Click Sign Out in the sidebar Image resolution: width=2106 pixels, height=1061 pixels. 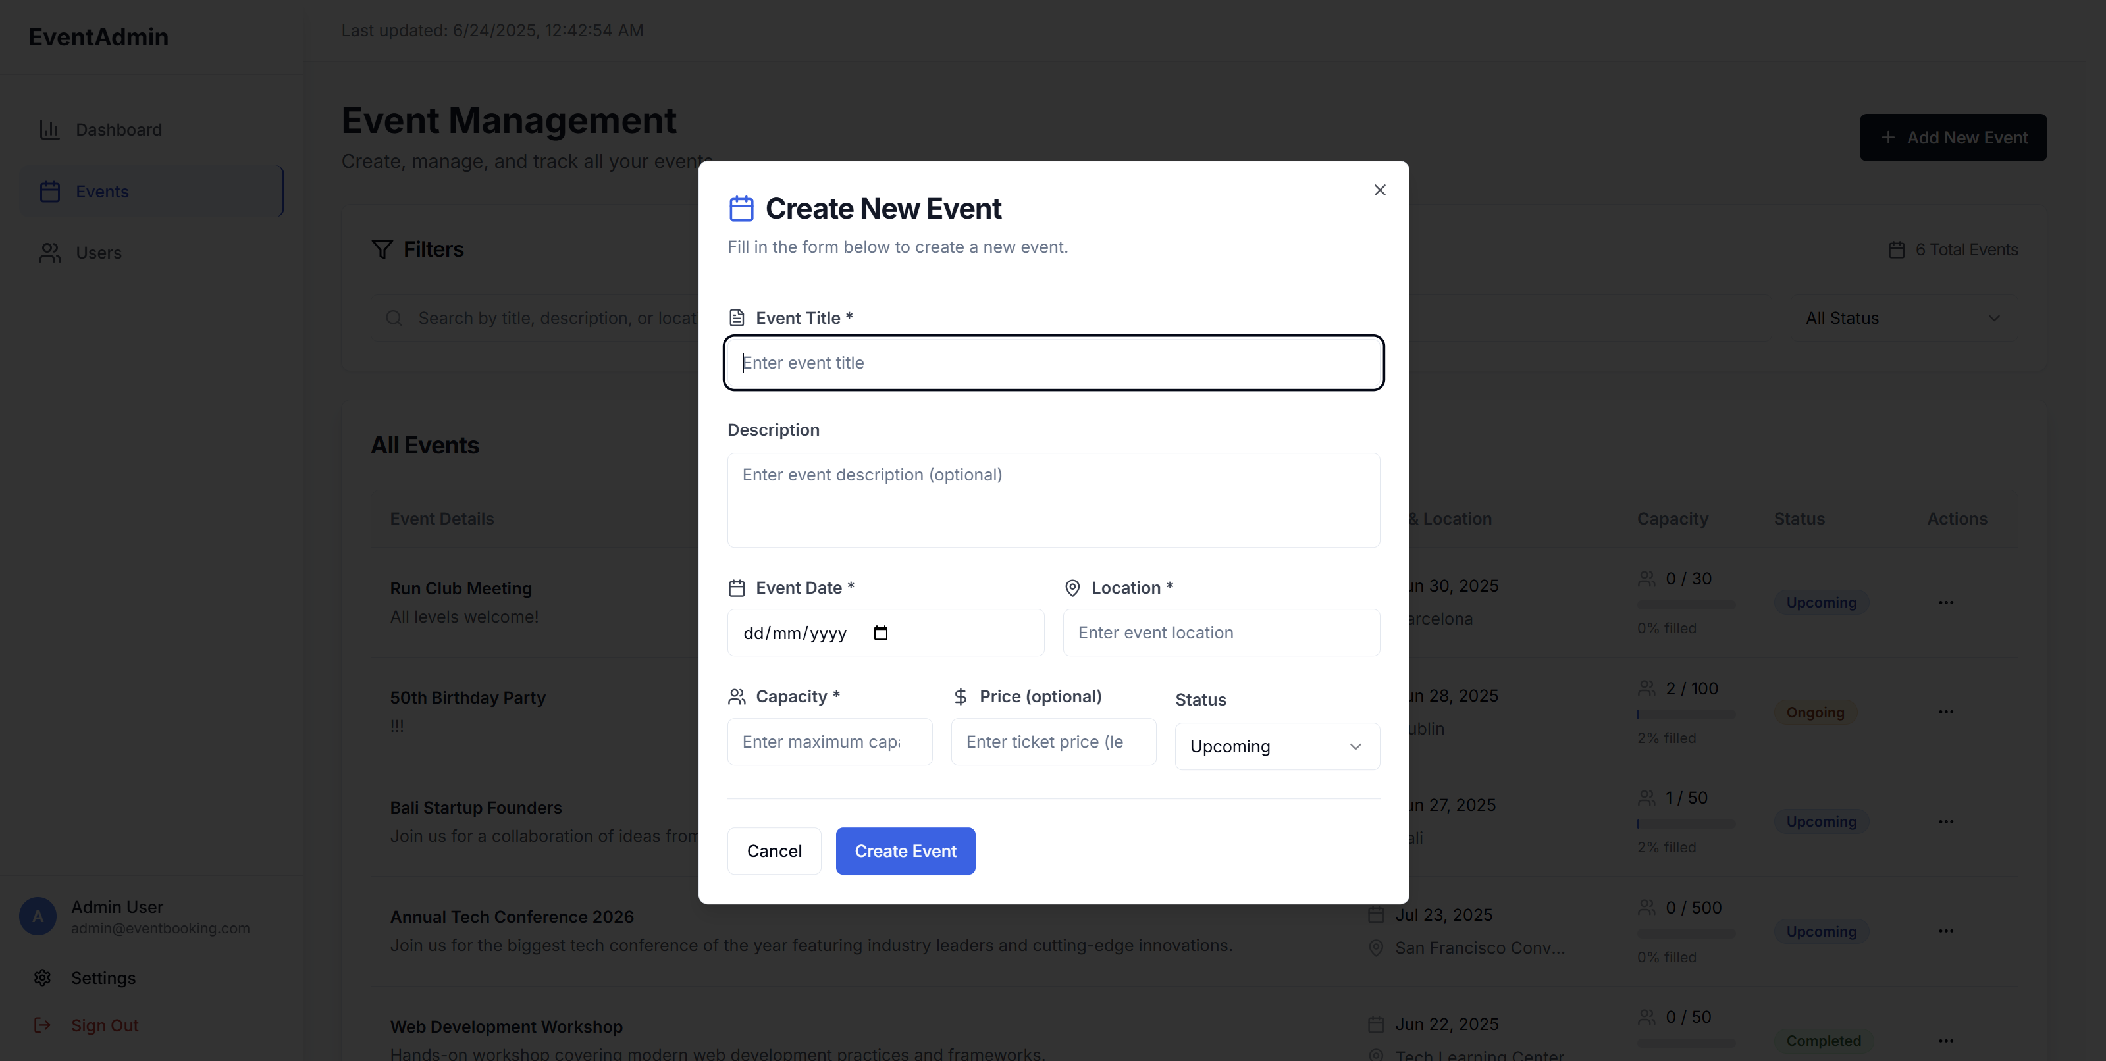coord(104,1025)
